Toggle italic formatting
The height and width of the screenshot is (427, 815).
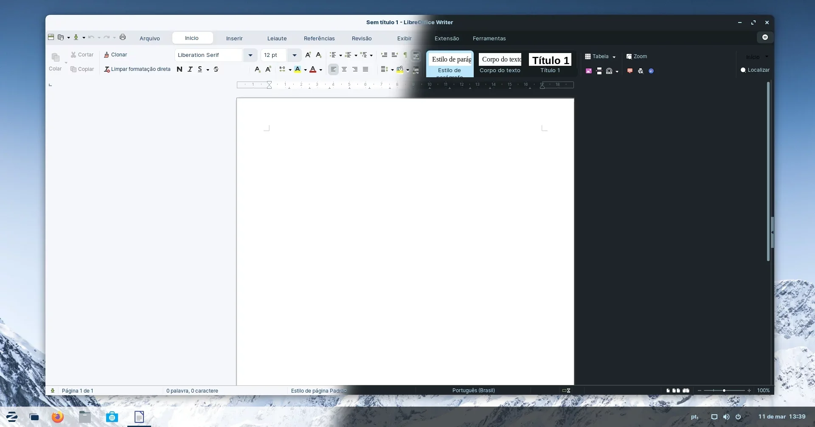190,69
